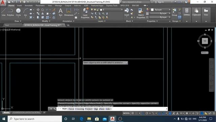Click the Crossing option in TRIM command
The image size is (216, 122).
coord(80,109)
